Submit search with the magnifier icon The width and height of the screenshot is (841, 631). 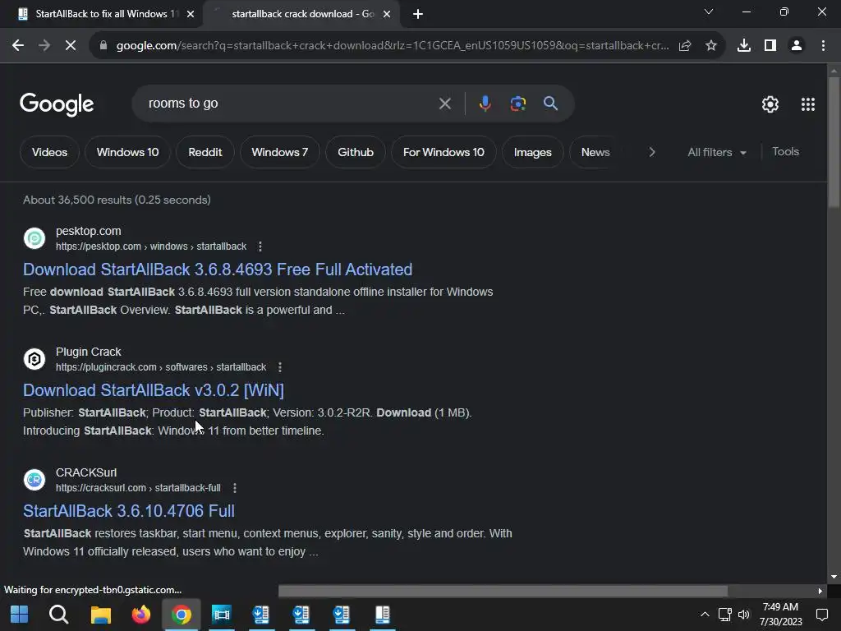(551, 104)
